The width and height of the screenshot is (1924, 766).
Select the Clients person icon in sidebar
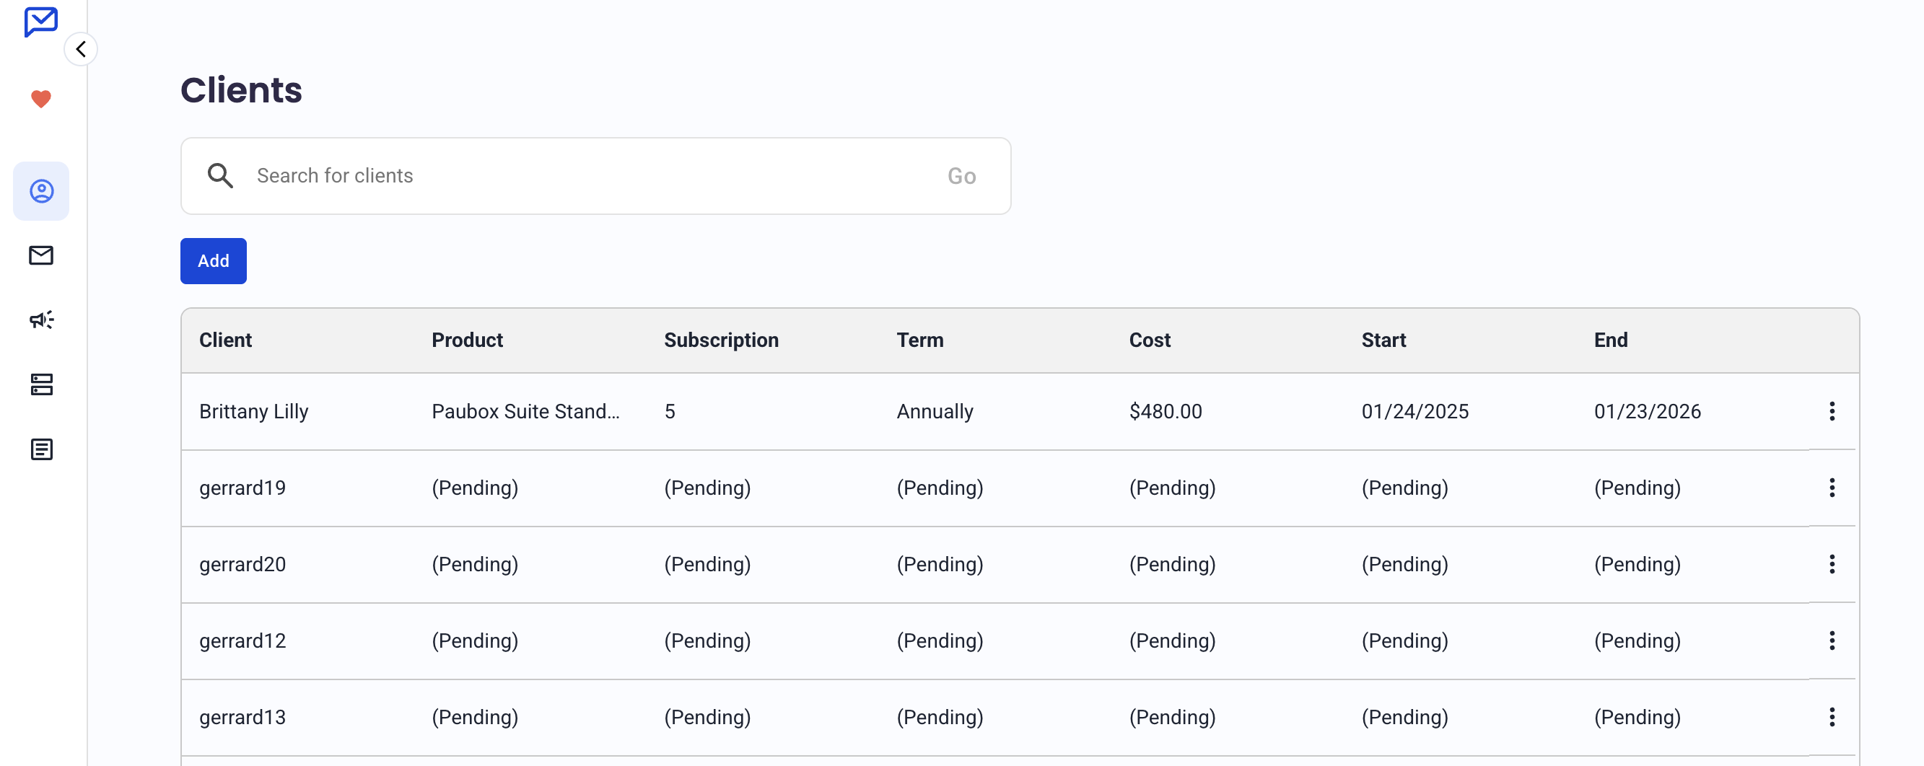(x=41, y=191)
